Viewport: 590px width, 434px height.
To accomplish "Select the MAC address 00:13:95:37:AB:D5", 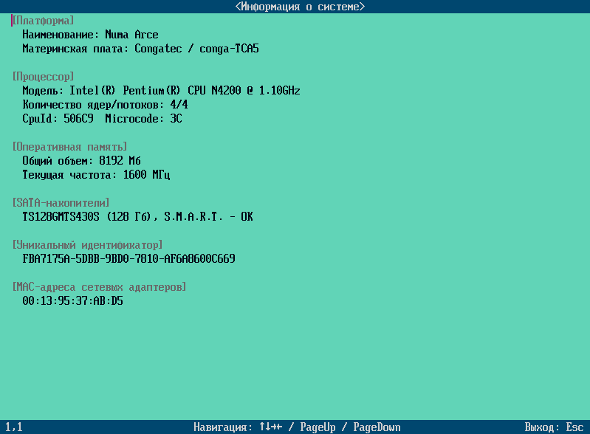I will point(72,301).
